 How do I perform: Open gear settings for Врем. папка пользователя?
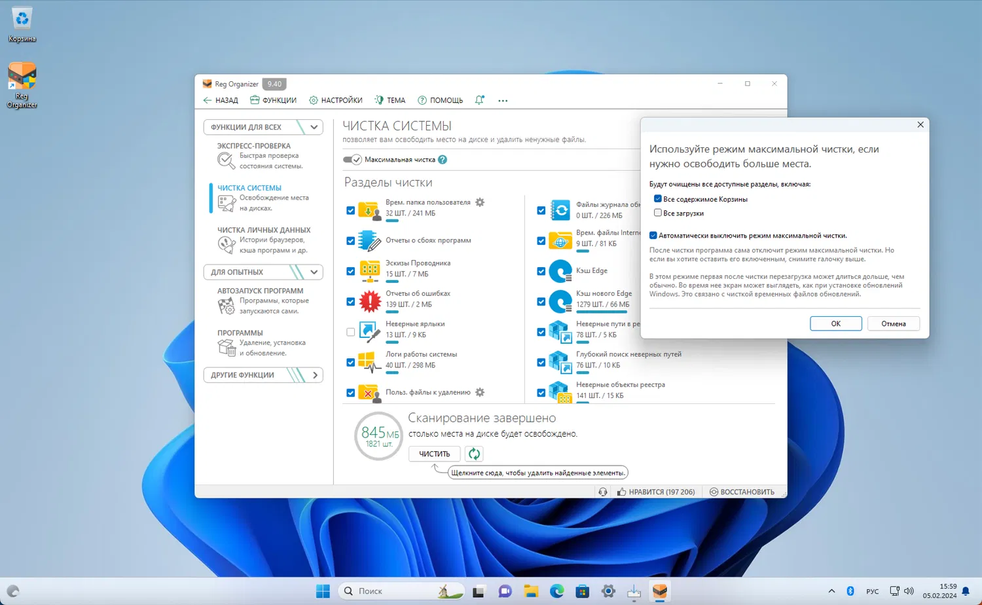point(480,202)
